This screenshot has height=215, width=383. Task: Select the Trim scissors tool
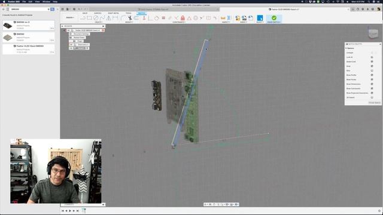pos(130,18)
